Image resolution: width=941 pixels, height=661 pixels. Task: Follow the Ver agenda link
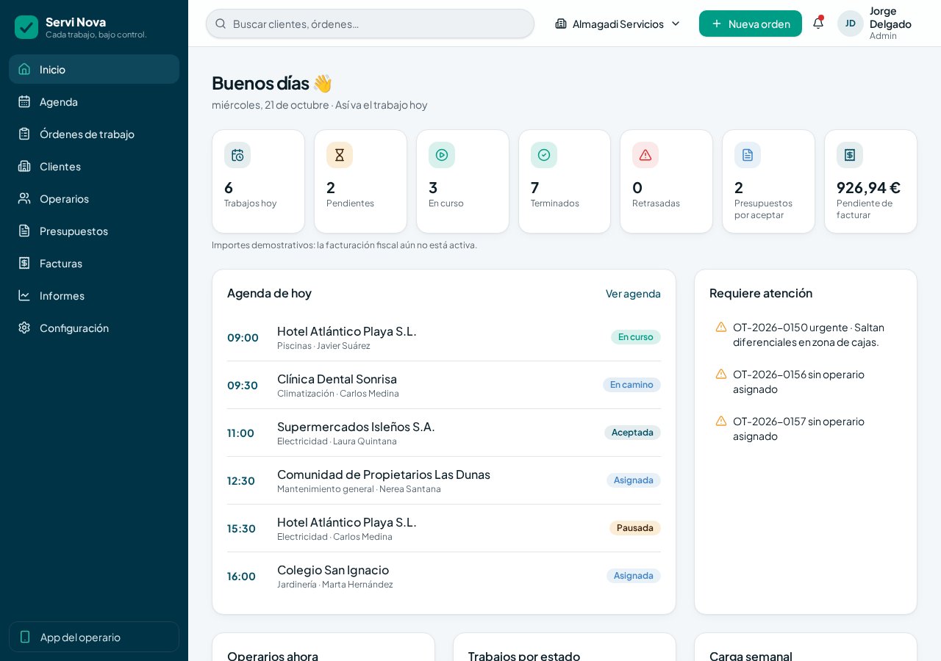point(633,293)
